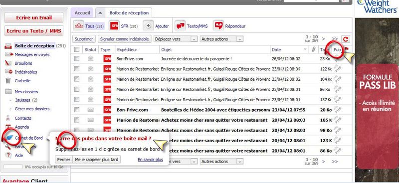Select the SFR account icon

click(114, 26)
